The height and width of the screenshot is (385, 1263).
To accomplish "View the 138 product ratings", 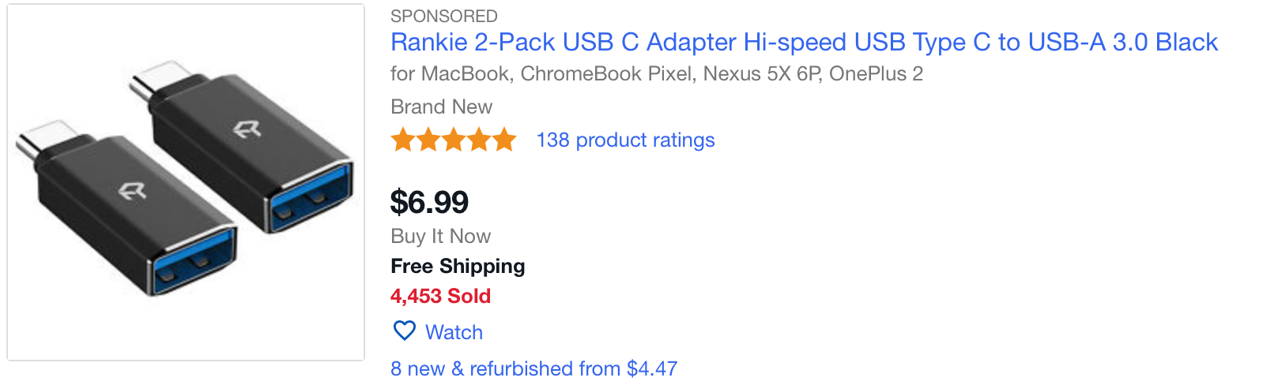I will pos(625,140).
